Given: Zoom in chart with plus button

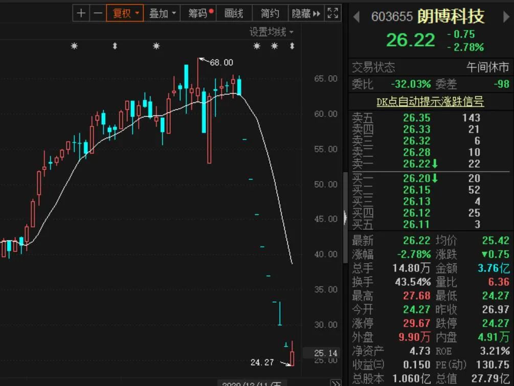Looking at the screenshot, I should pyautogui.click(x=81, y=13).
